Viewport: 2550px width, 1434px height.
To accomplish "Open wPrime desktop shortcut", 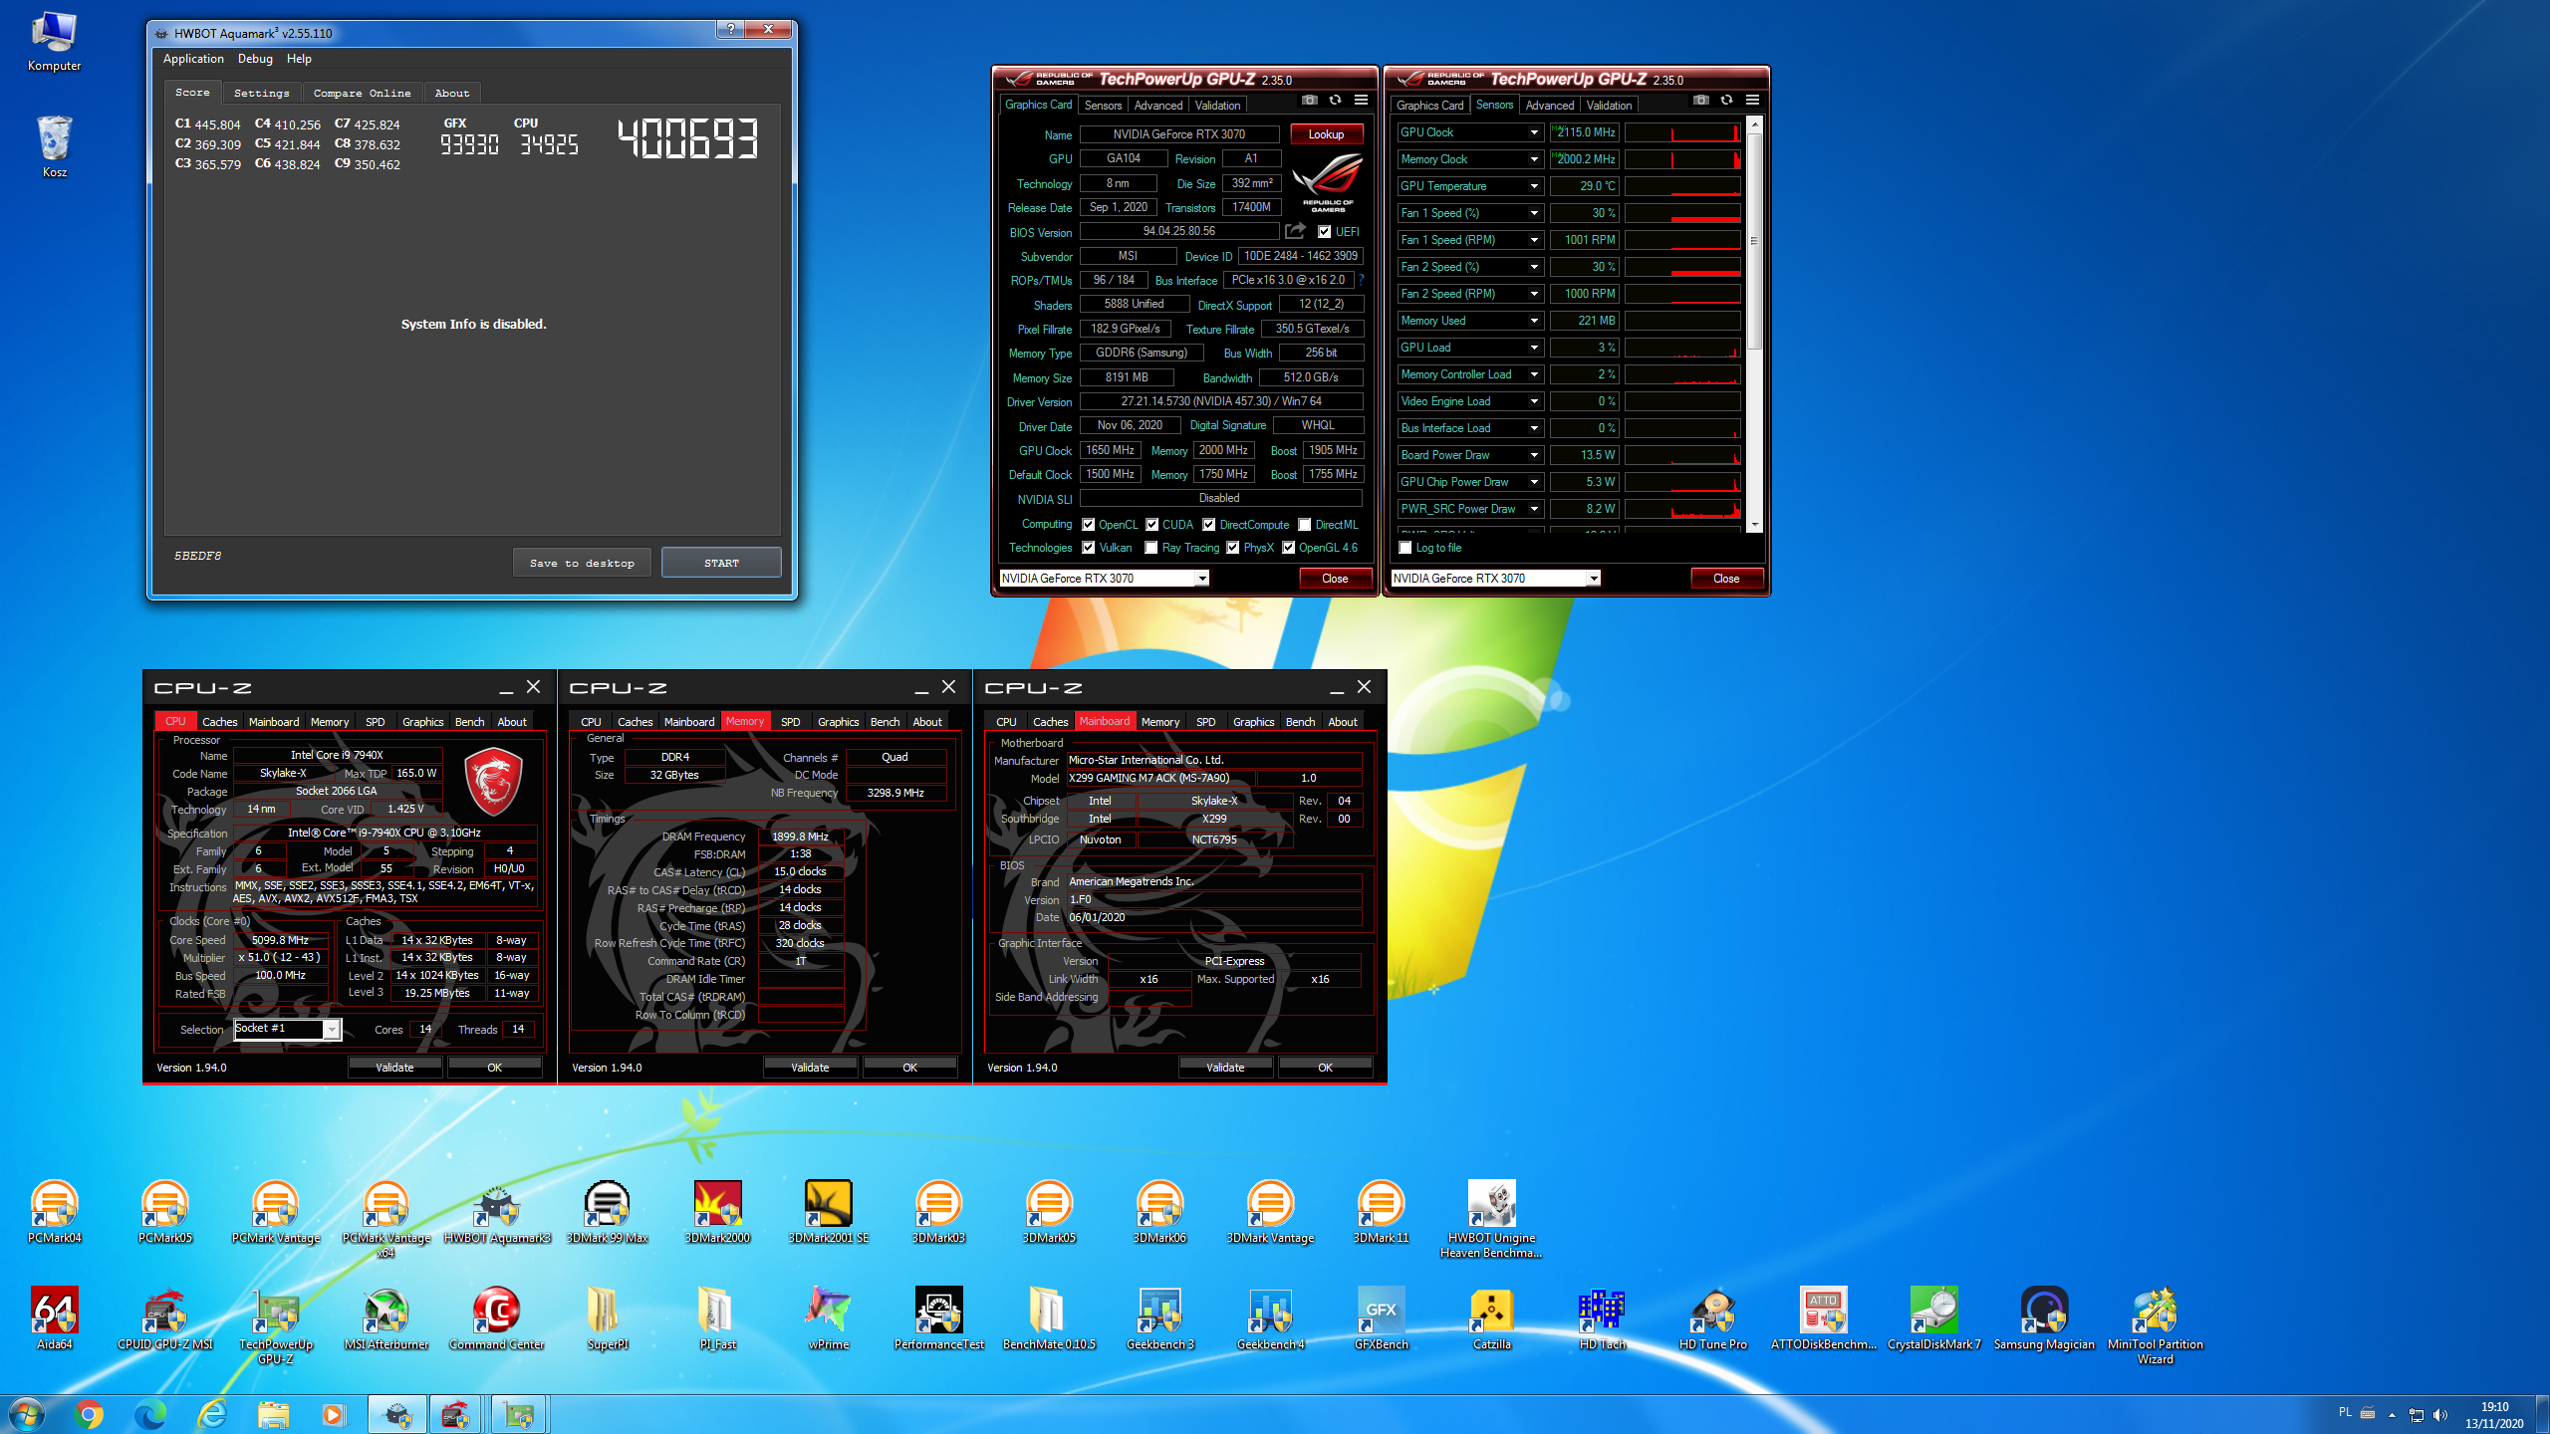I will coord(828,1318).
